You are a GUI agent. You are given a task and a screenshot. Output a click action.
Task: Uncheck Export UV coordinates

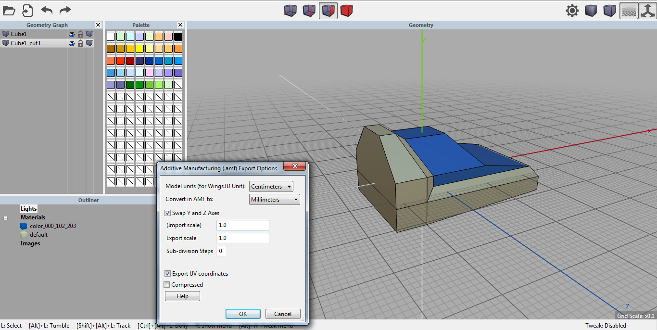(167, 273)
